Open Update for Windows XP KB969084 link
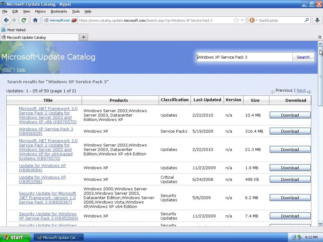Screen dimensions: 323x242 tap(42, 168)
